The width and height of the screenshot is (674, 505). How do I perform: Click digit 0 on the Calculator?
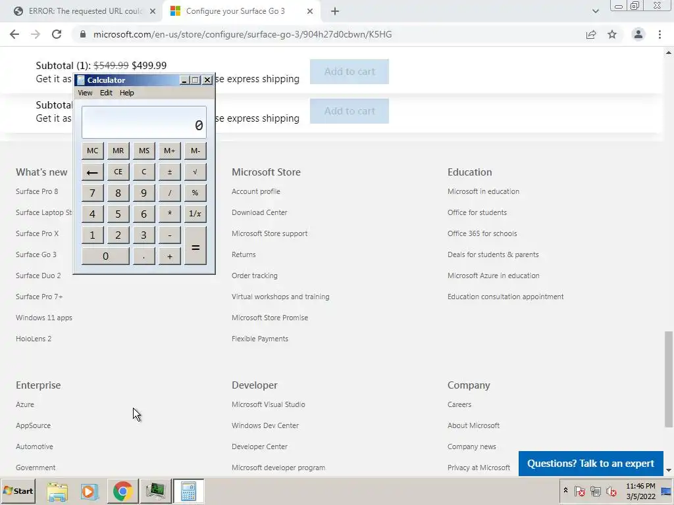pos(105,256)
